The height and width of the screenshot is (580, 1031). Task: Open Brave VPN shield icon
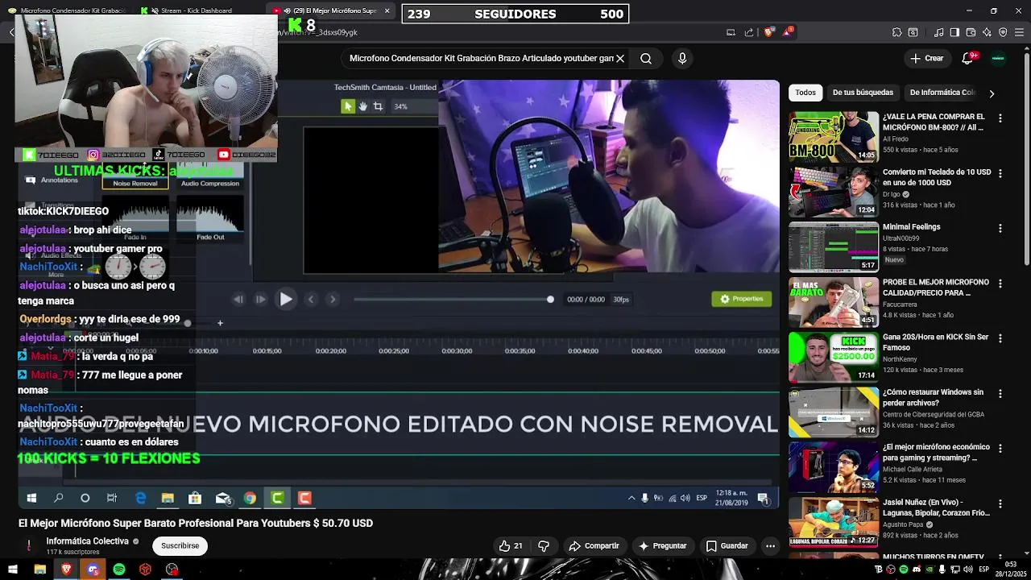click(x=1003, y=32)
